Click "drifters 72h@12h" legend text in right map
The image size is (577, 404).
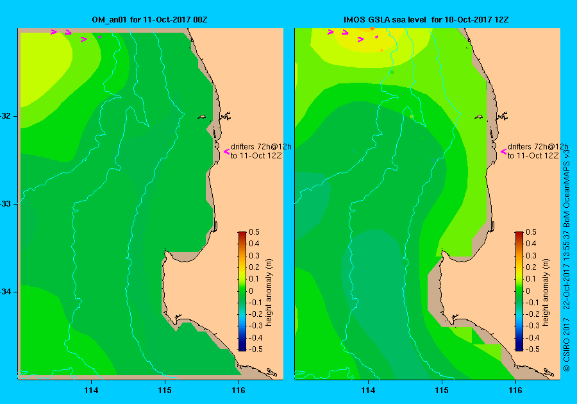[538, 146]
